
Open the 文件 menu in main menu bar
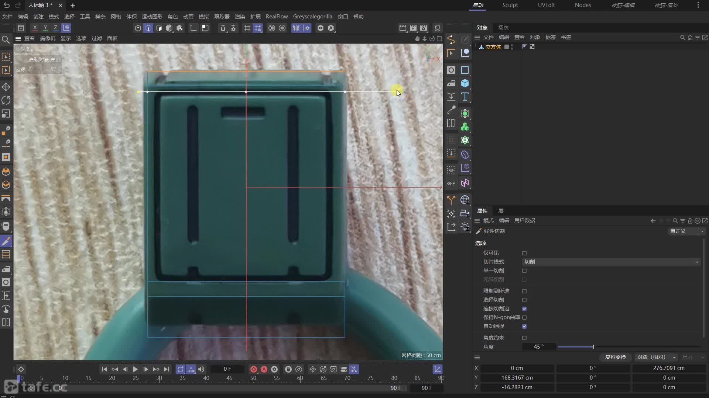tap(7, 17)
